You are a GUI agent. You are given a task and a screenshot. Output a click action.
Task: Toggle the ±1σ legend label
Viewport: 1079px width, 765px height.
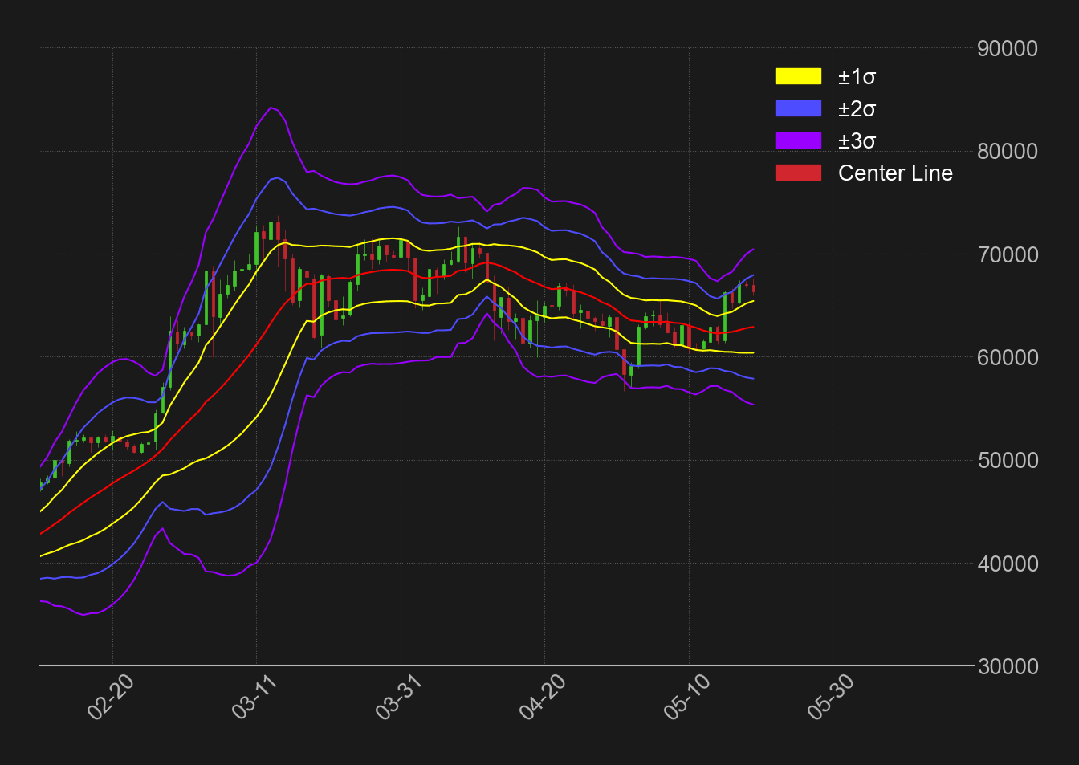(x=857, y=77)
